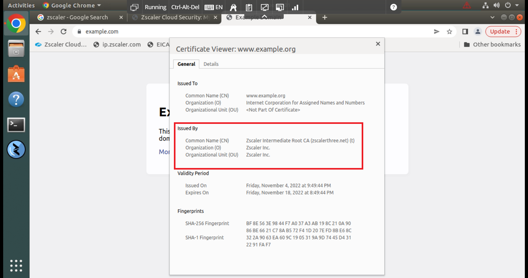Screen dimensions: 528x278
Task: Open the clipboard icon in VM toolbar
Action: point(249,7)
